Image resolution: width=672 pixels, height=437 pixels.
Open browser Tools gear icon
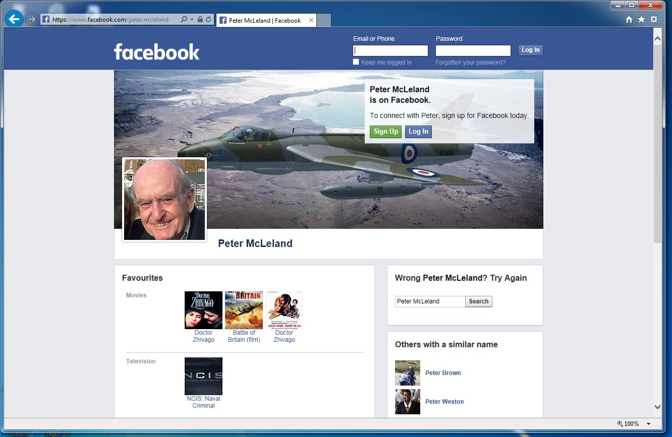click(x=654, y=20)
